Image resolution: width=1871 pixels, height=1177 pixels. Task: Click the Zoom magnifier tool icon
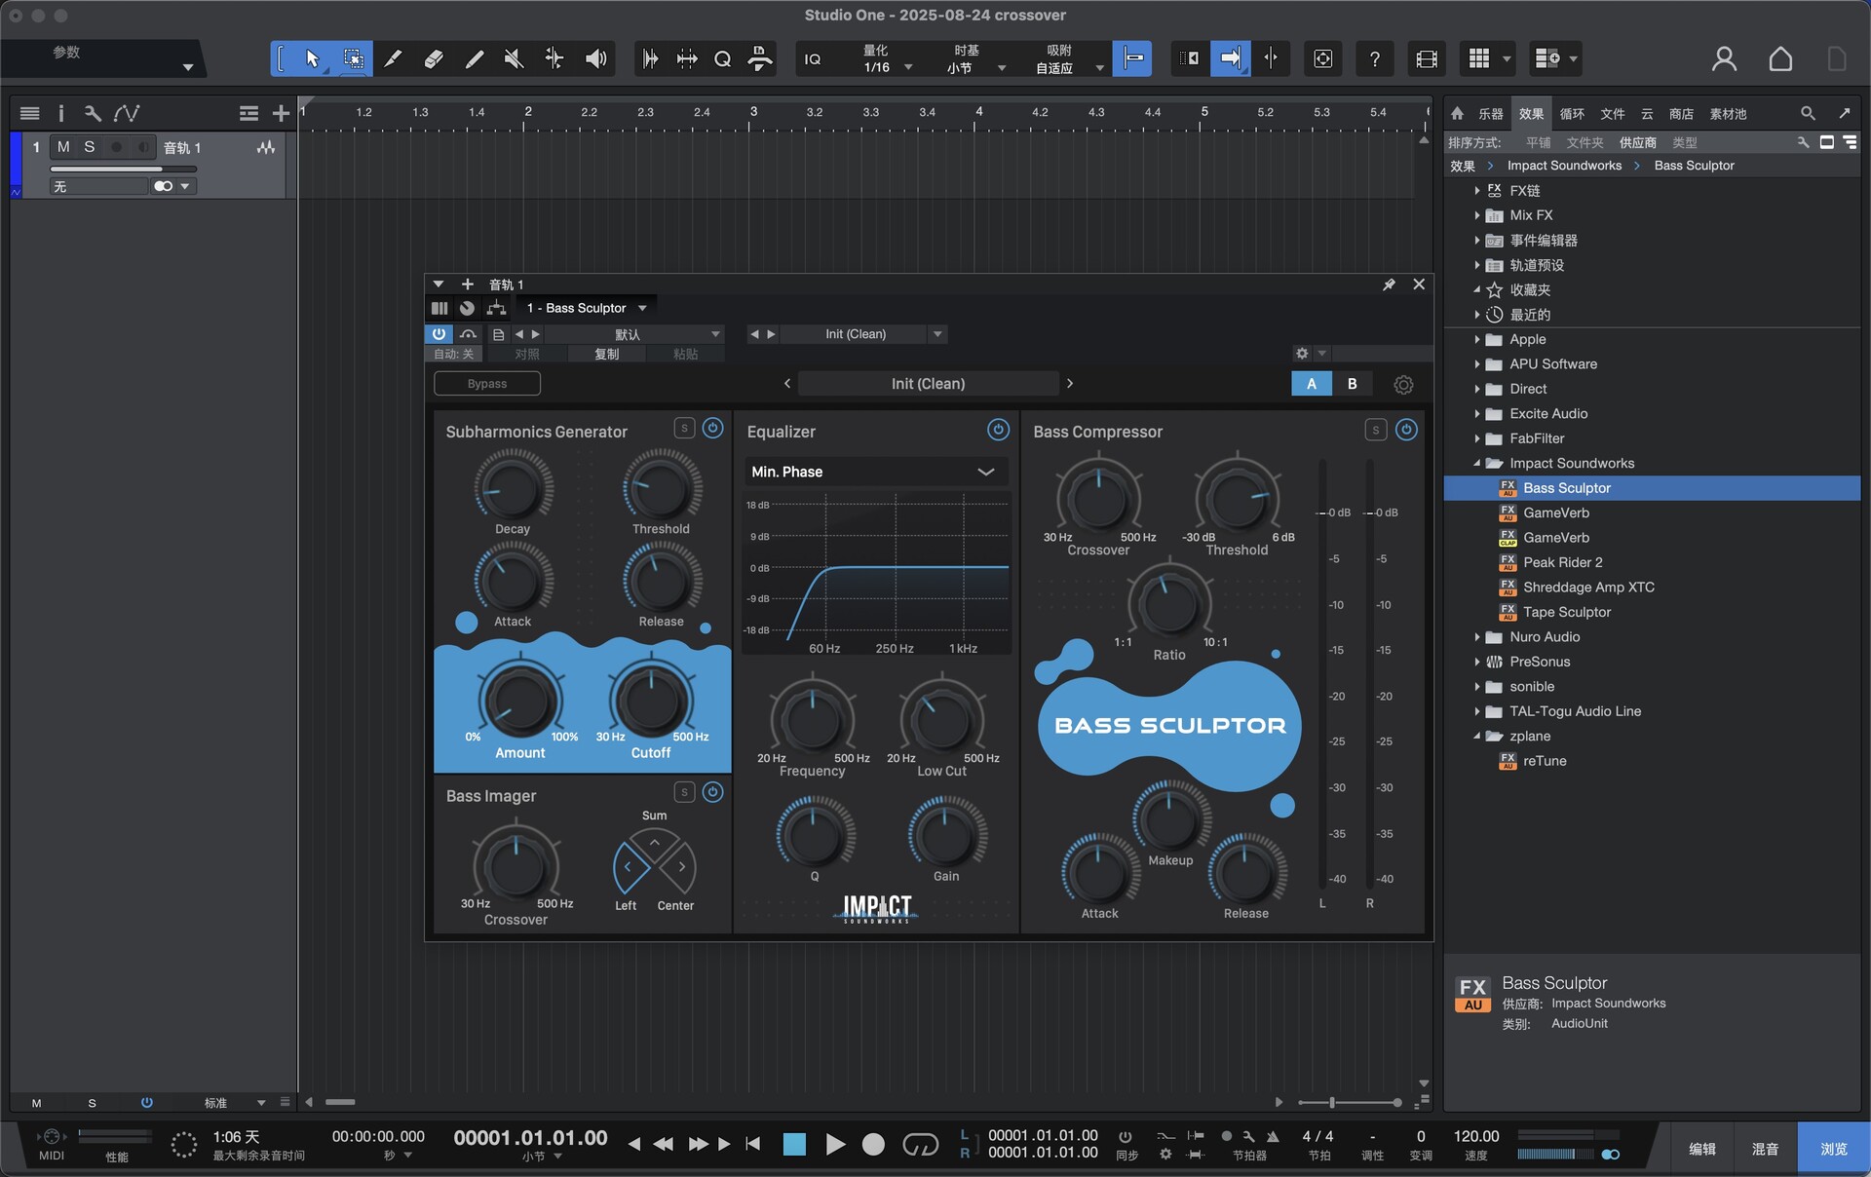[722, 59]
